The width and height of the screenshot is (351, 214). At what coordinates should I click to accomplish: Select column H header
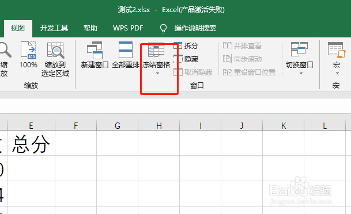[159, 125]
